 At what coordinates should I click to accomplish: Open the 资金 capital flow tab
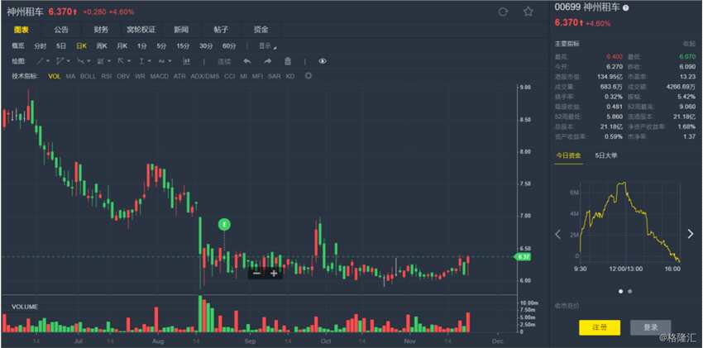tap(261, 30)
